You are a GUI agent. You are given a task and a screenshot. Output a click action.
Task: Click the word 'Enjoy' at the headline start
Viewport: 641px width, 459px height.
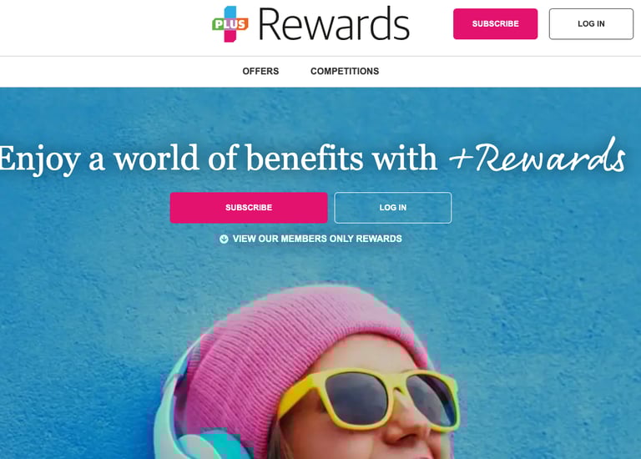pos(40,160)
